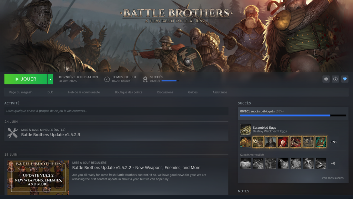Click the Succès verrouillés label
This screenshot has width=353, height=199.
(252, 155)
